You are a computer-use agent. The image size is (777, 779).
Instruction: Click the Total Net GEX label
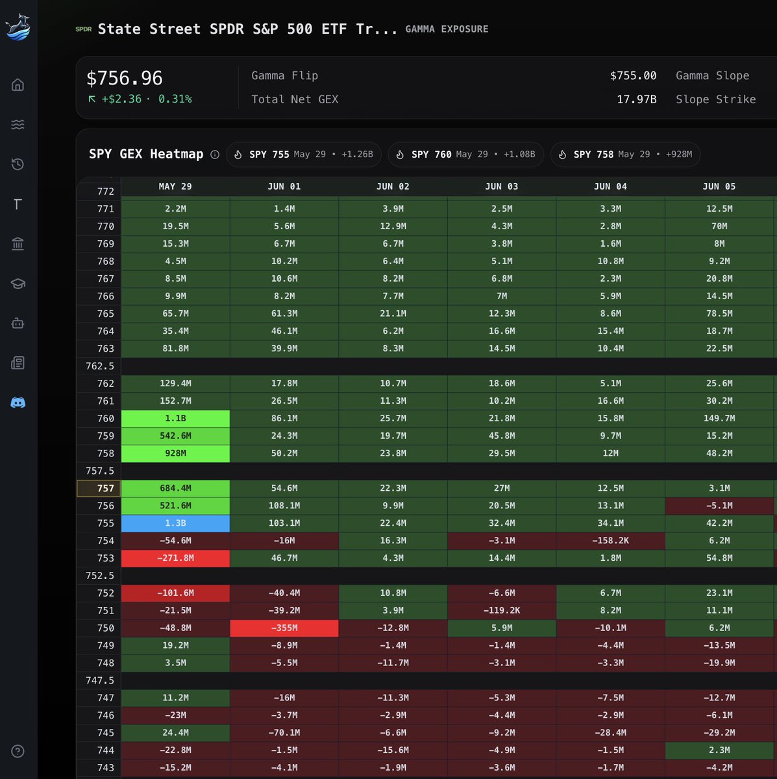pyautogui.click(x=295, y=99)
